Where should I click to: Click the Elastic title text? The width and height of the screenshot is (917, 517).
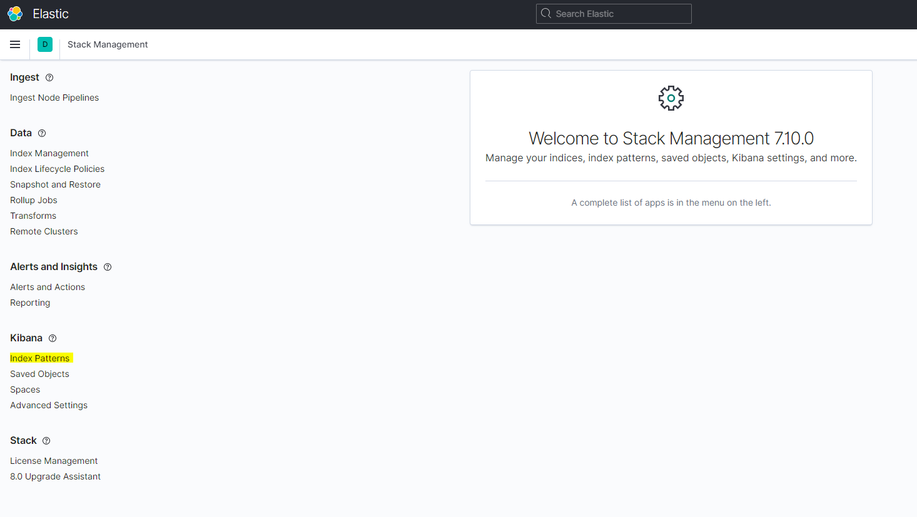(x=51, y=14)
